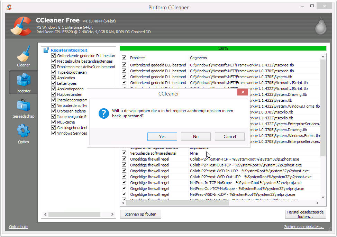Click the CCleaner logo in the header

[x=21, y=26]
